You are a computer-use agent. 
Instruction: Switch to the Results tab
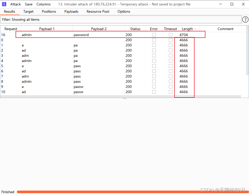click(9, 12)
